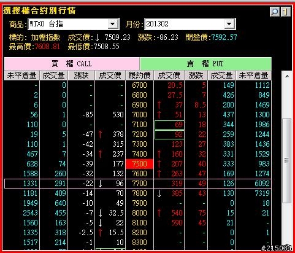
Task: Click strike price 8200
Action: point(139,233)
